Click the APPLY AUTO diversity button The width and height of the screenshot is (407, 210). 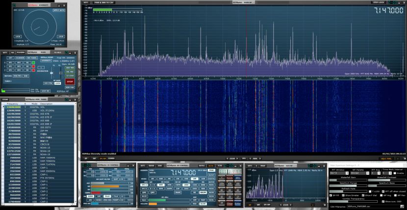coord(58,10)
